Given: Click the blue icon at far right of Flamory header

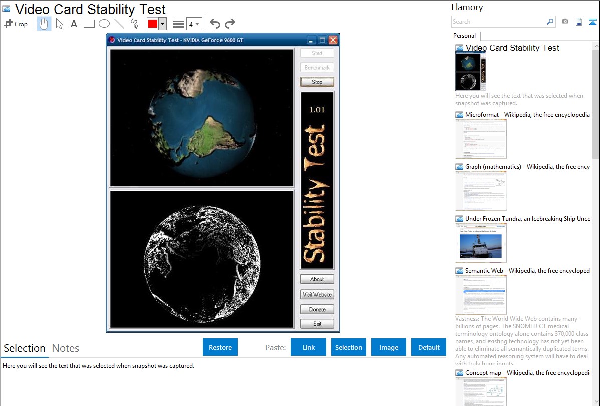Looking at the screenshot, I should pyautogui.click(x=592, y=22).
